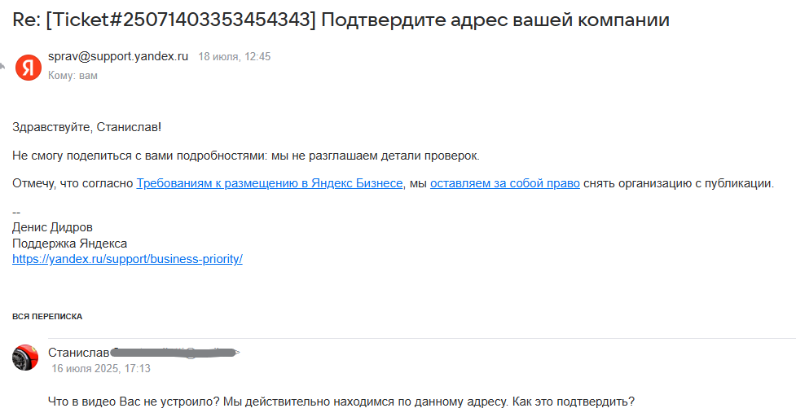Follow the оставляем за собой право link
This screenshot has width=796, height=417.
point(504,183)
